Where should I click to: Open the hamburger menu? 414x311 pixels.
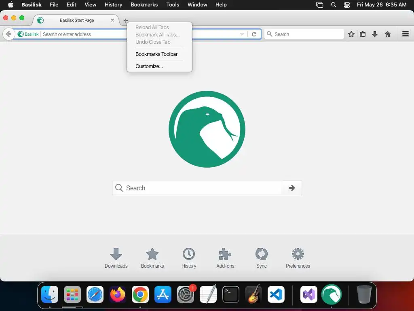(x=406, y=34)
